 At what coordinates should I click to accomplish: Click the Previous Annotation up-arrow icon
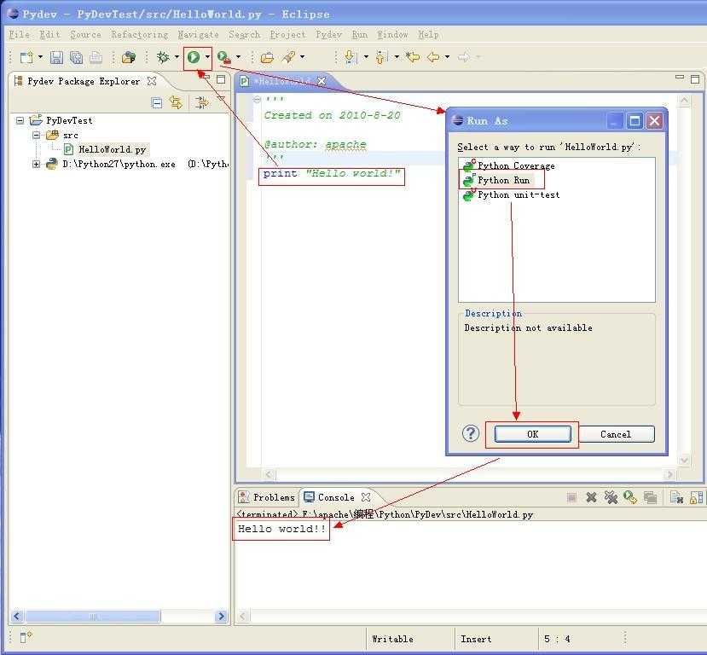[381, 57]
